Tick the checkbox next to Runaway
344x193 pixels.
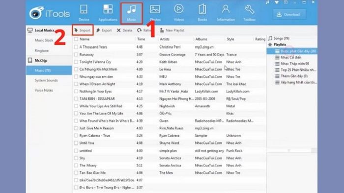point(76,54)
